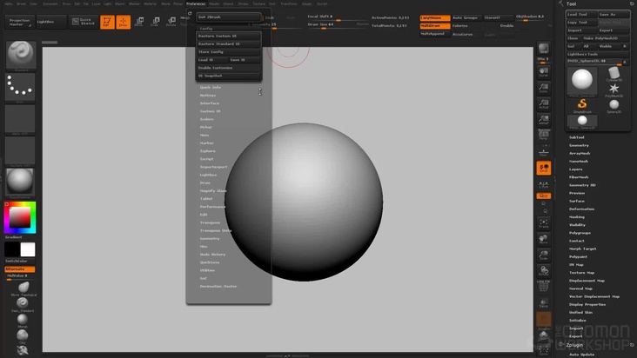Select Move Topological brush on left shelf

23,288
